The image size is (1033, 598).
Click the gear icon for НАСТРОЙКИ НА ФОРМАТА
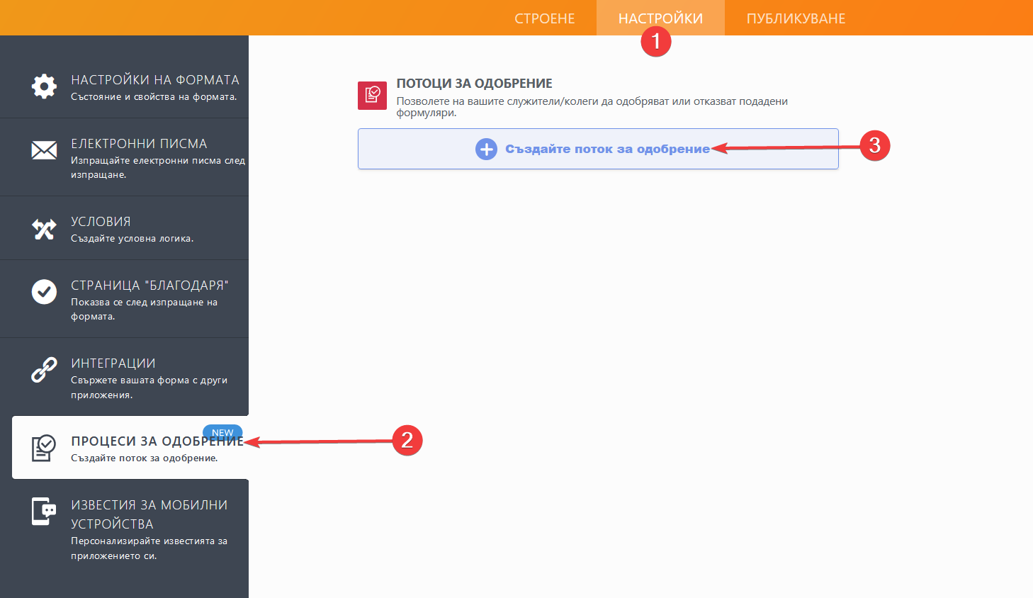(44, 86)
